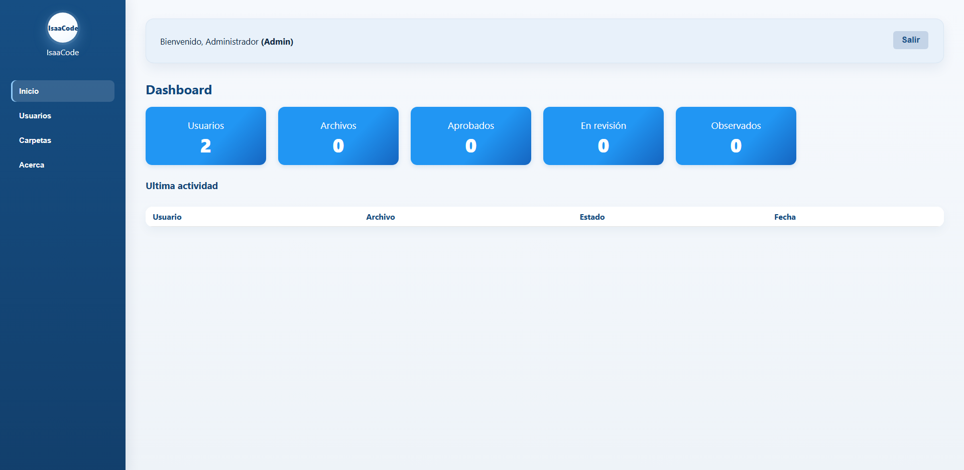Click the Ultima actividad heading
The height and width of the screenshot is (470, 964).
[x=182, y=186]
